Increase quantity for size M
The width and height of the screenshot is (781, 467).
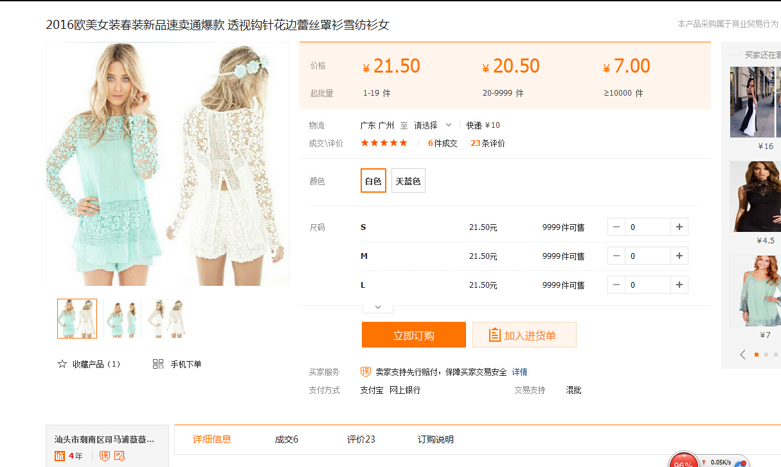tap(679, 256)
